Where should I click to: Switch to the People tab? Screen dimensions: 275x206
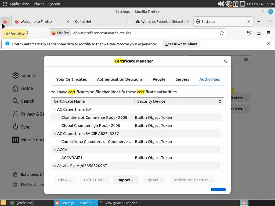tap(159, 79)
